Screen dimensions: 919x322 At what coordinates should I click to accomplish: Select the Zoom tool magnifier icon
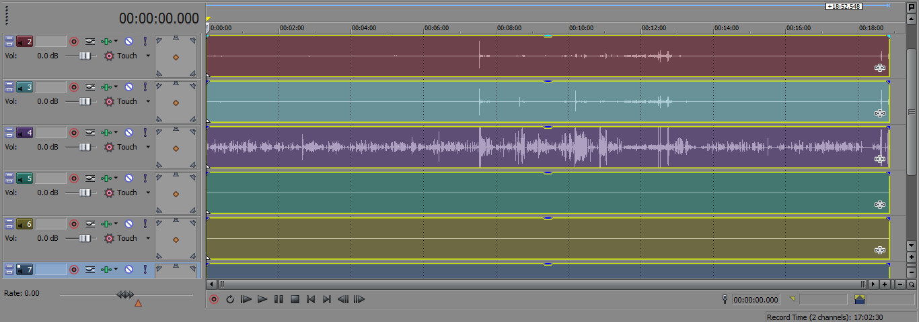(x=912, y=284)
